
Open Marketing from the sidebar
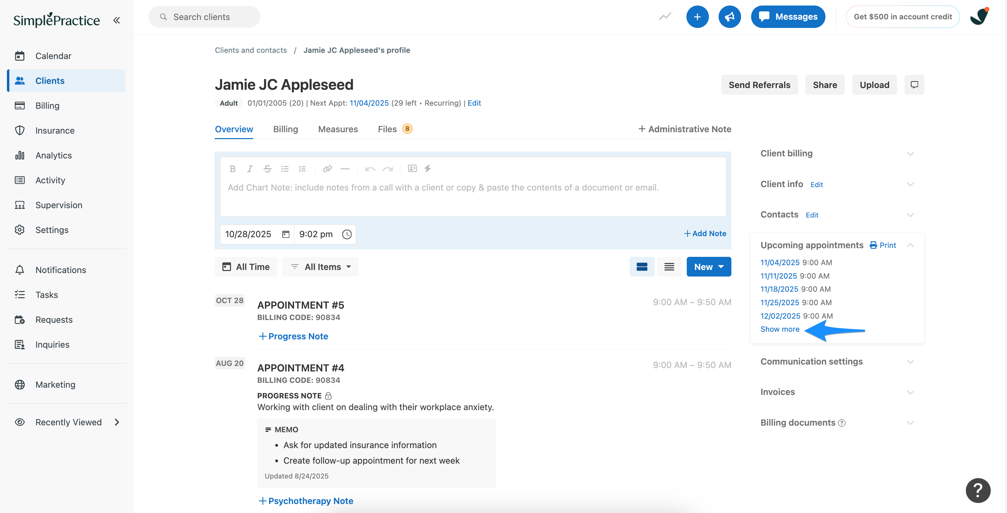(66, 384)
